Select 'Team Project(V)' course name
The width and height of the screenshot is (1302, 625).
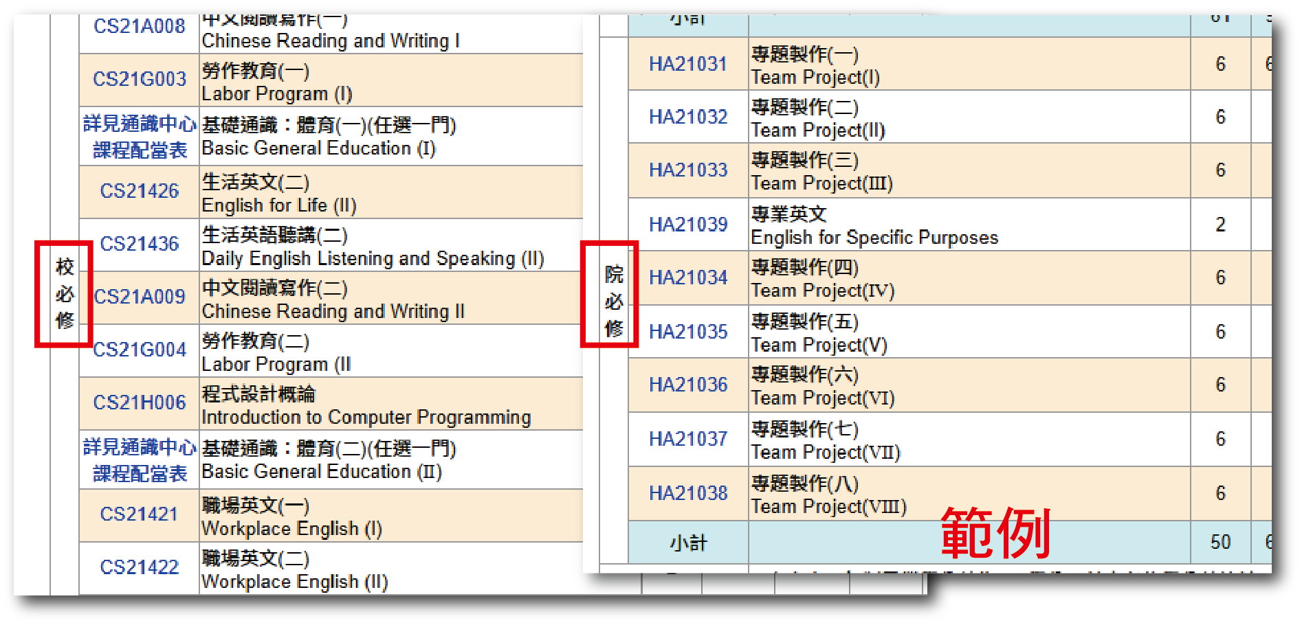point(819,345)
